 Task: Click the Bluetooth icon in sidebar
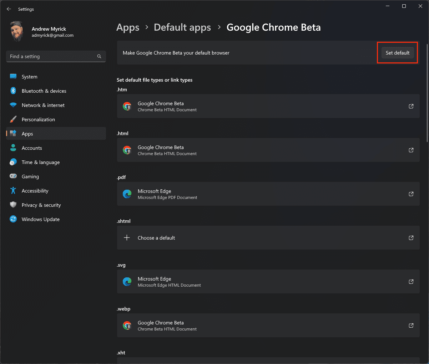(x=13, y=91)
